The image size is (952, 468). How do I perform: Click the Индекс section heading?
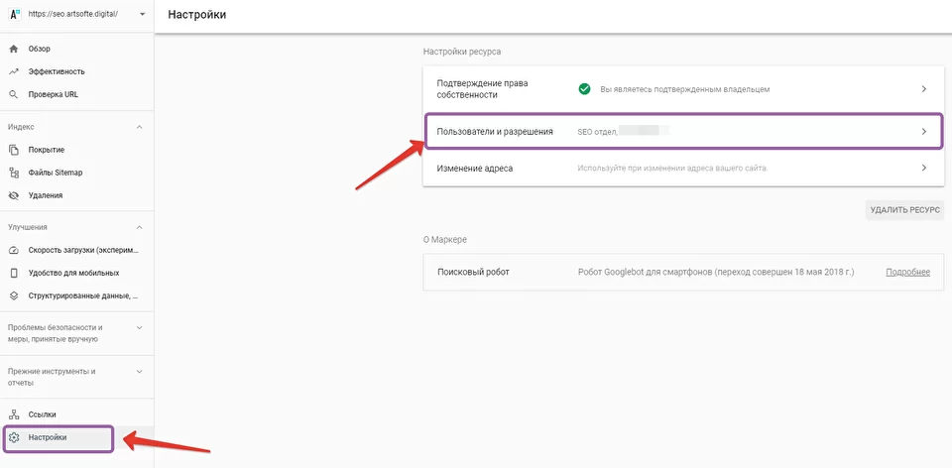21,128
